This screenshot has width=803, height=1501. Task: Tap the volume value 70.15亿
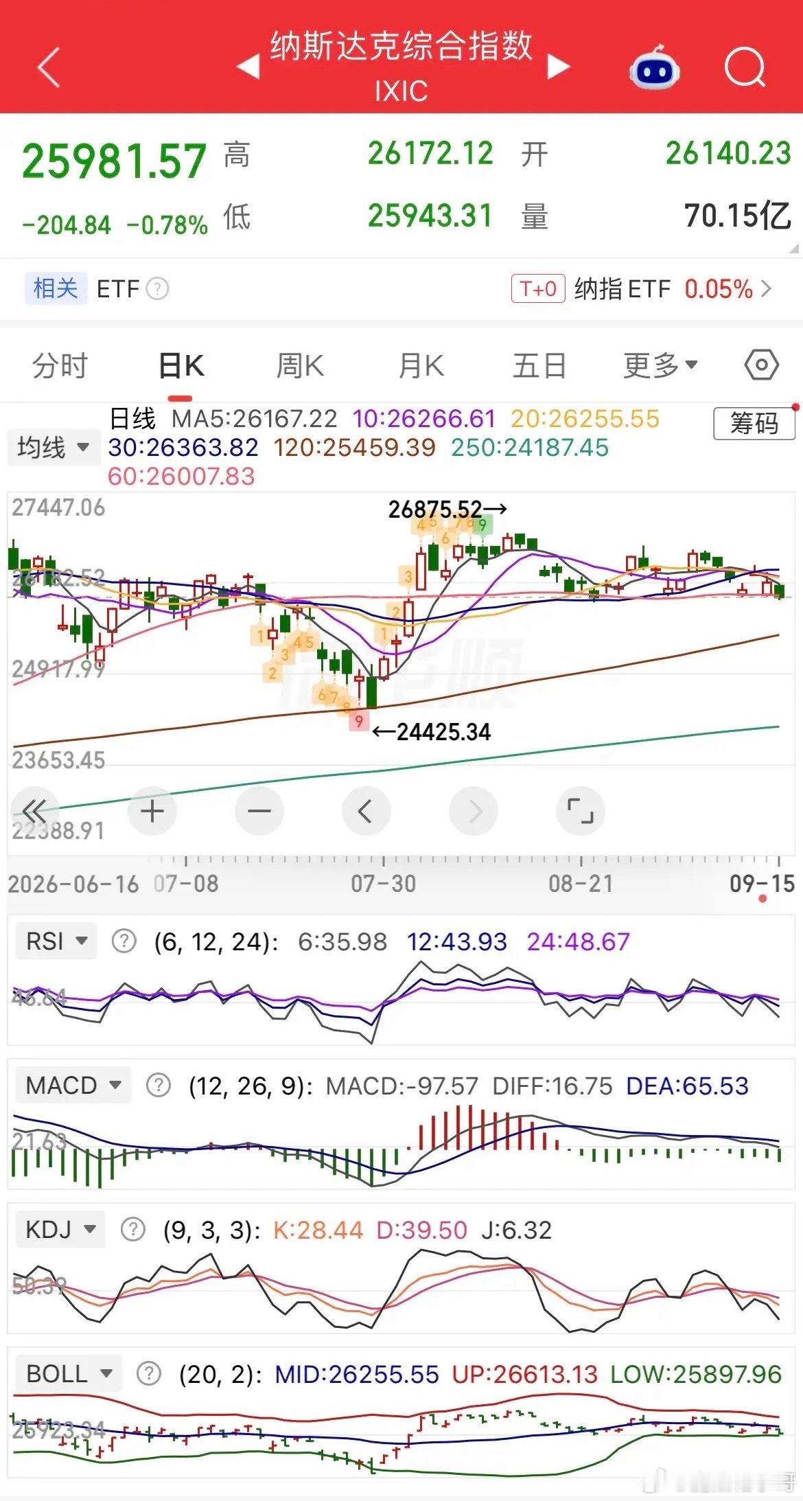[738, 216]
